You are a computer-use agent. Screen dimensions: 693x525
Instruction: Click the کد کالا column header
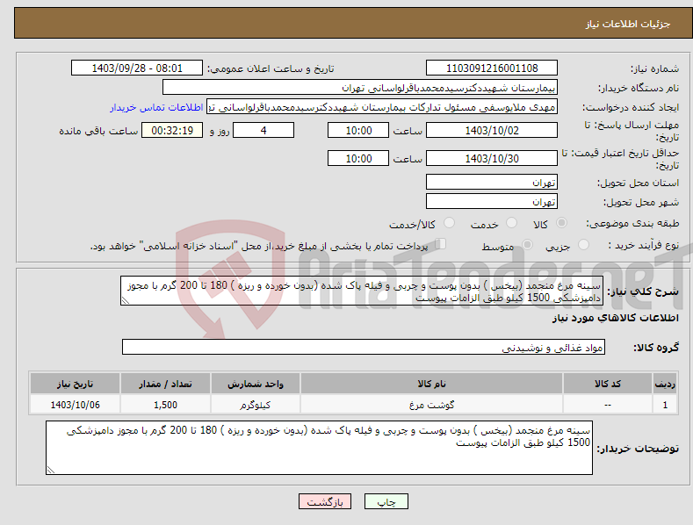608,384
